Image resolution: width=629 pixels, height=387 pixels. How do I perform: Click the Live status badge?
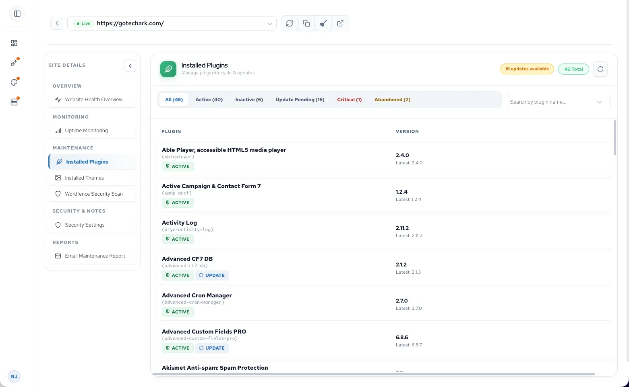click(x=84, y=23)
